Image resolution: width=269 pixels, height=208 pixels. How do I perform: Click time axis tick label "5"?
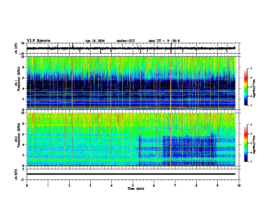pos(133,186)
